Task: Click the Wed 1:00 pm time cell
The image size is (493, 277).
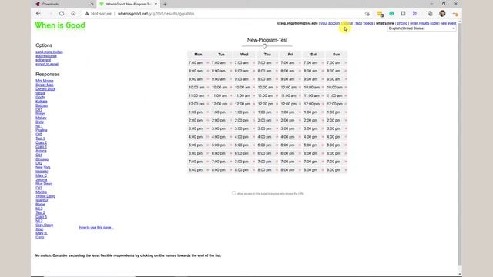Action: coord(244,112)
